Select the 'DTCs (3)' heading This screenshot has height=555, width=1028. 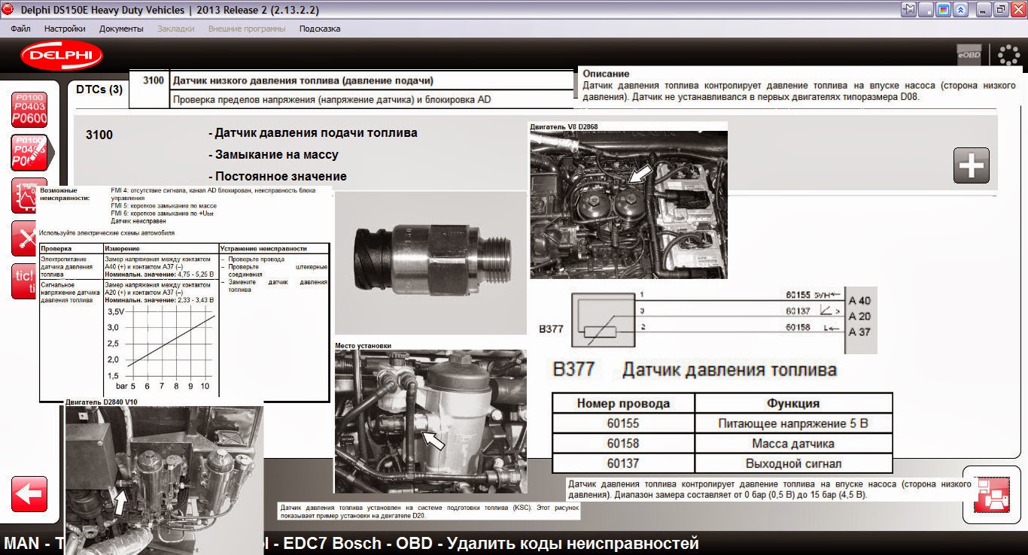tap(99, 89)
